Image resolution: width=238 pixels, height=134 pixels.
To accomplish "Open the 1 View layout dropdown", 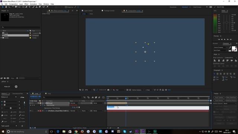I will [149, 90].
